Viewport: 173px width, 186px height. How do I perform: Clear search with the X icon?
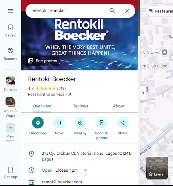click(127, 11)
